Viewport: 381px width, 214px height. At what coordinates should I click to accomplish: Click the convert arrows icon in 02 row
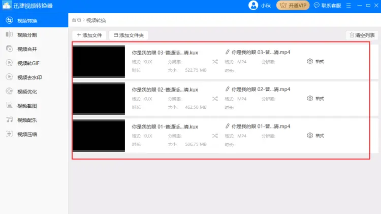[215, 99]
